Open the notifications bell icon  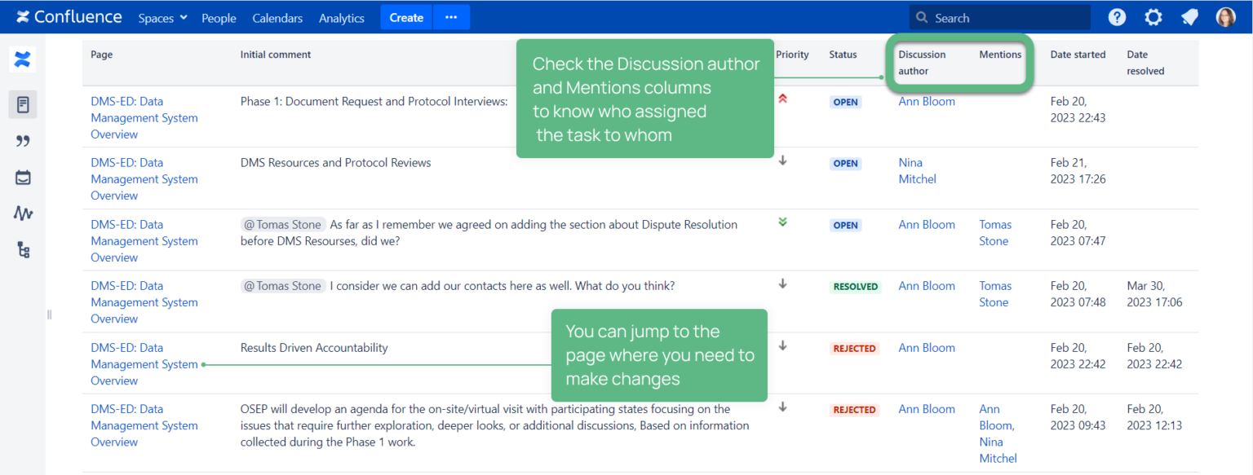(x=1189, y=16)
